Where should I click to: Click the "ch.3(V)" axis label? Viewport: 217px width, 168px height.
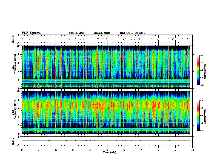pos(13,141)
